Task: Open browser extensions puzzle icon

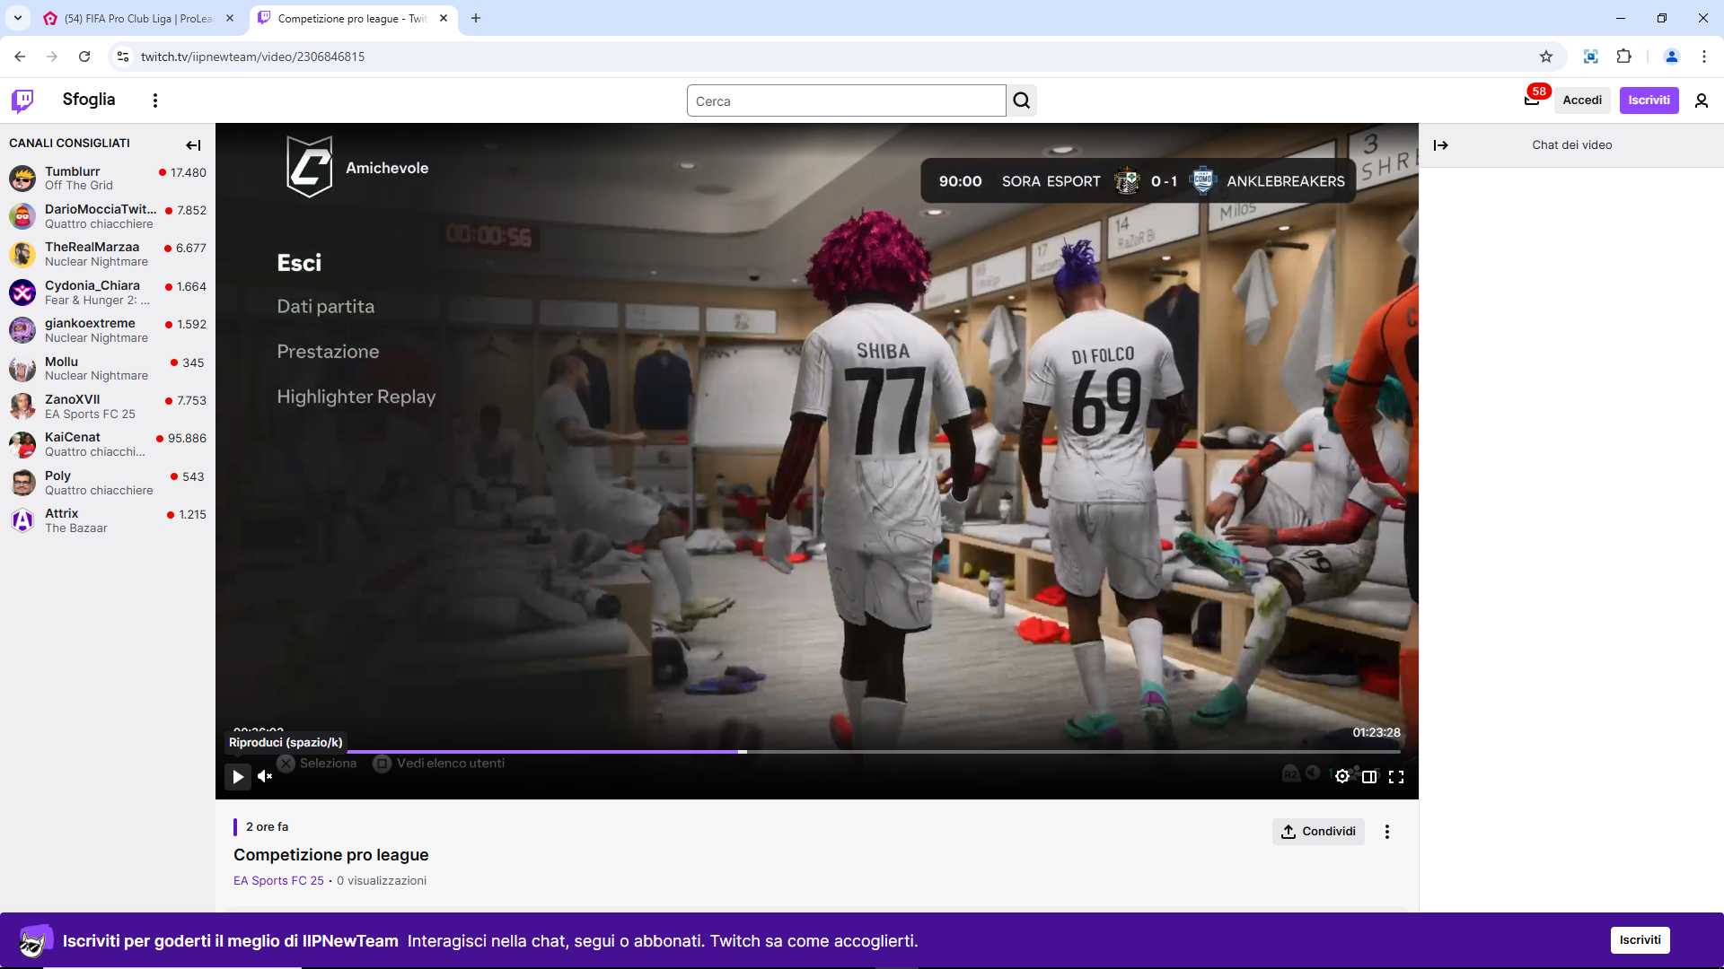Action: coord(1624,57)
